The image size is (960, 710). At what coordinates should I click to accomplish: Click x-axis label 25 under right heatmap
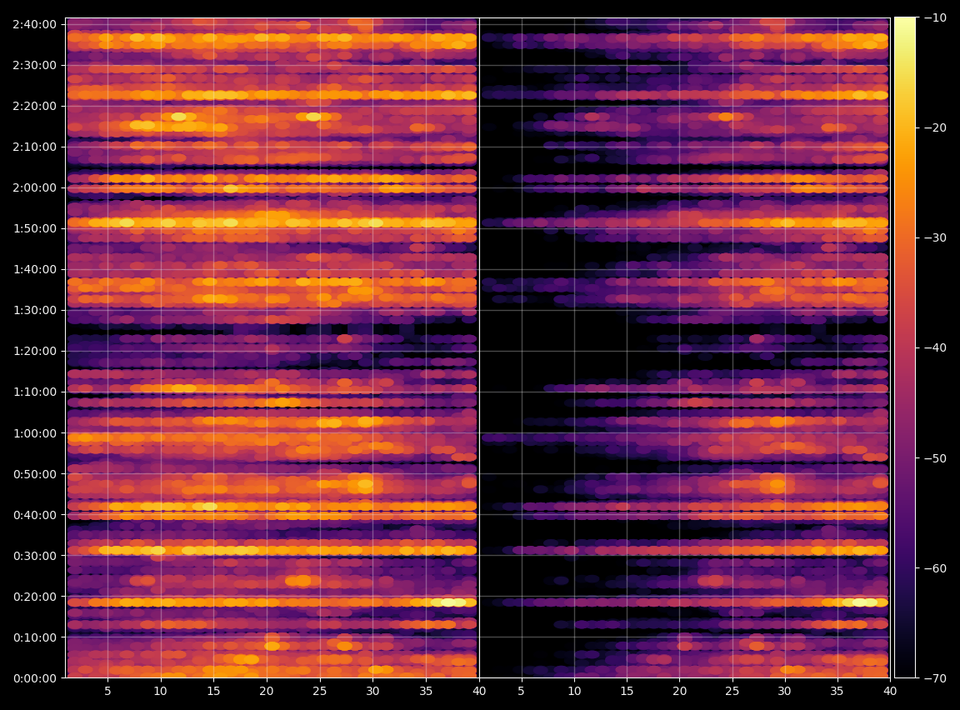[732, 691]
